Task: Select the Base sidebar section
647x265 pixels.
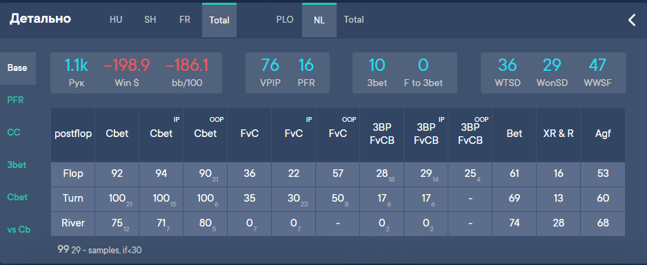Action: (x=17, y=68)
